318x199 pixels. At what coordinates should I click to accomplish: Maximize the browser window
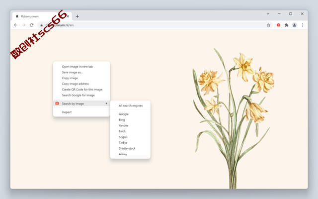pos(291,13)
